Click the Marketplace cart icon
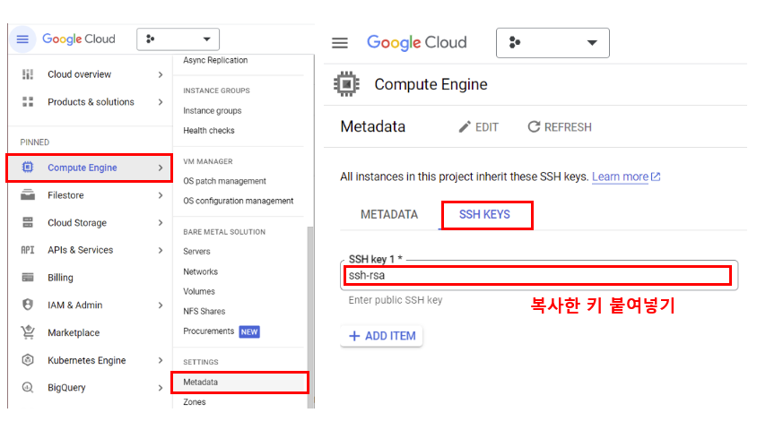Screen dimensions: 757x430 [x=28, y=332]
